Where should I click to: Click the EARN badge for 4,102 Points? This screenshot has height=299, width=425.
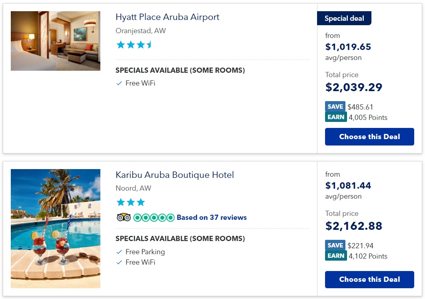point(335,256)
